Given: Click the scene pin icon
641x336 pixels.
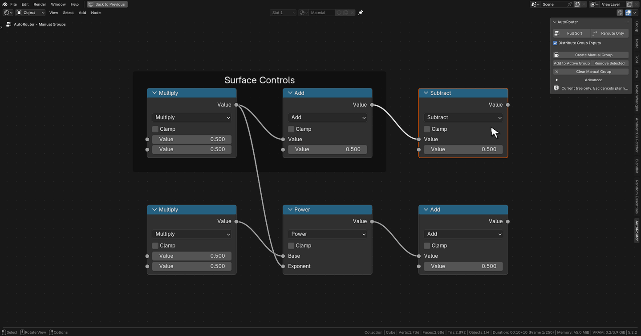Looking at the screenshot, I should tap(569, 4).
